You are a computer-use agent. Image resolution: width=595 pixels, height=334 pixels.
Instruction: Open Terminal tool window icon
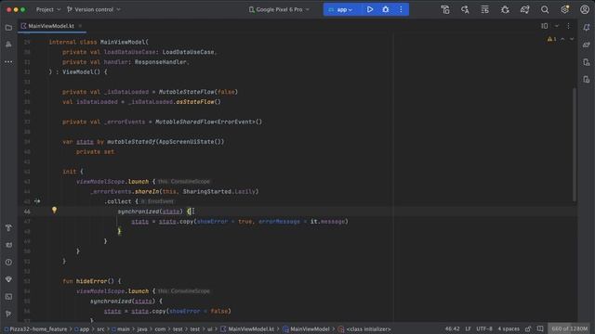8,297
